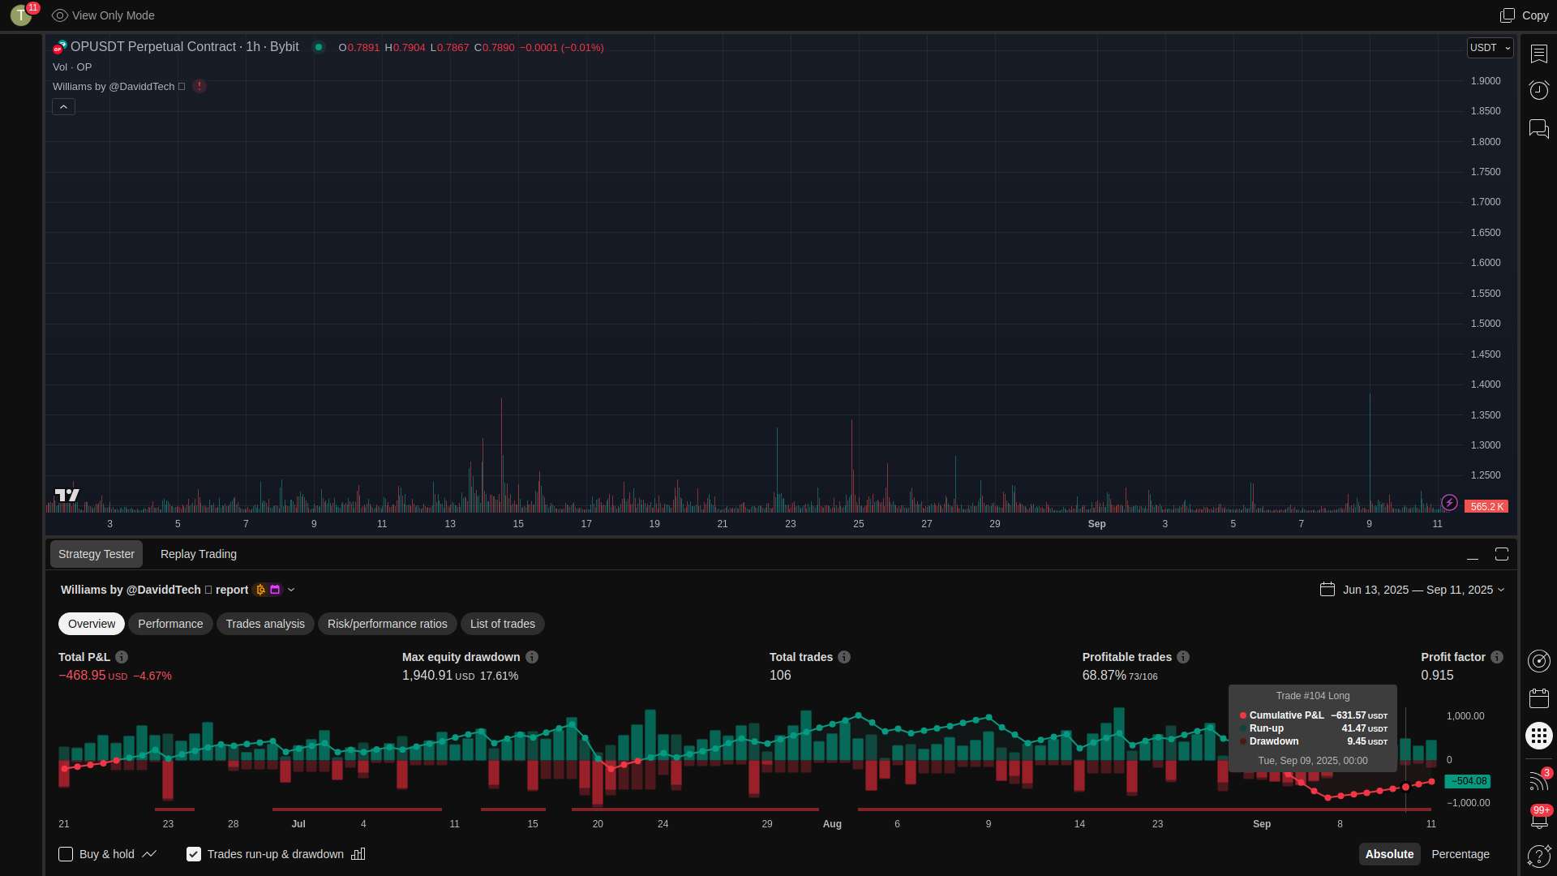Select the Absolute display mode

pyautogui.click(x=1389, y=854)
